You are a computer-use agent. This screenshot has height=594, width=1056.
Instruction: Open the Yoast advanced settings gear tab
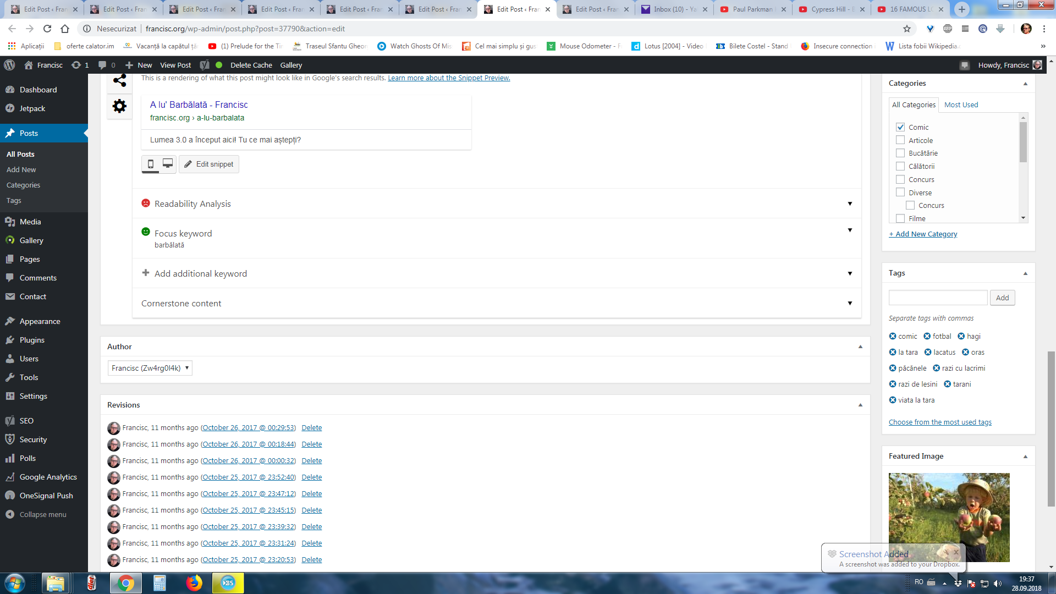pyautogui.click(x=119, y=106)
